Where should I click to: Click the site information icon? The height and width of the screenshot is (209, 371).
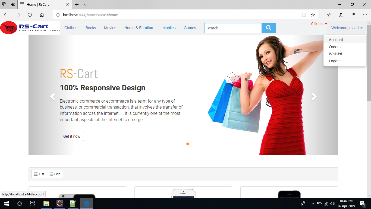(58, 15)
